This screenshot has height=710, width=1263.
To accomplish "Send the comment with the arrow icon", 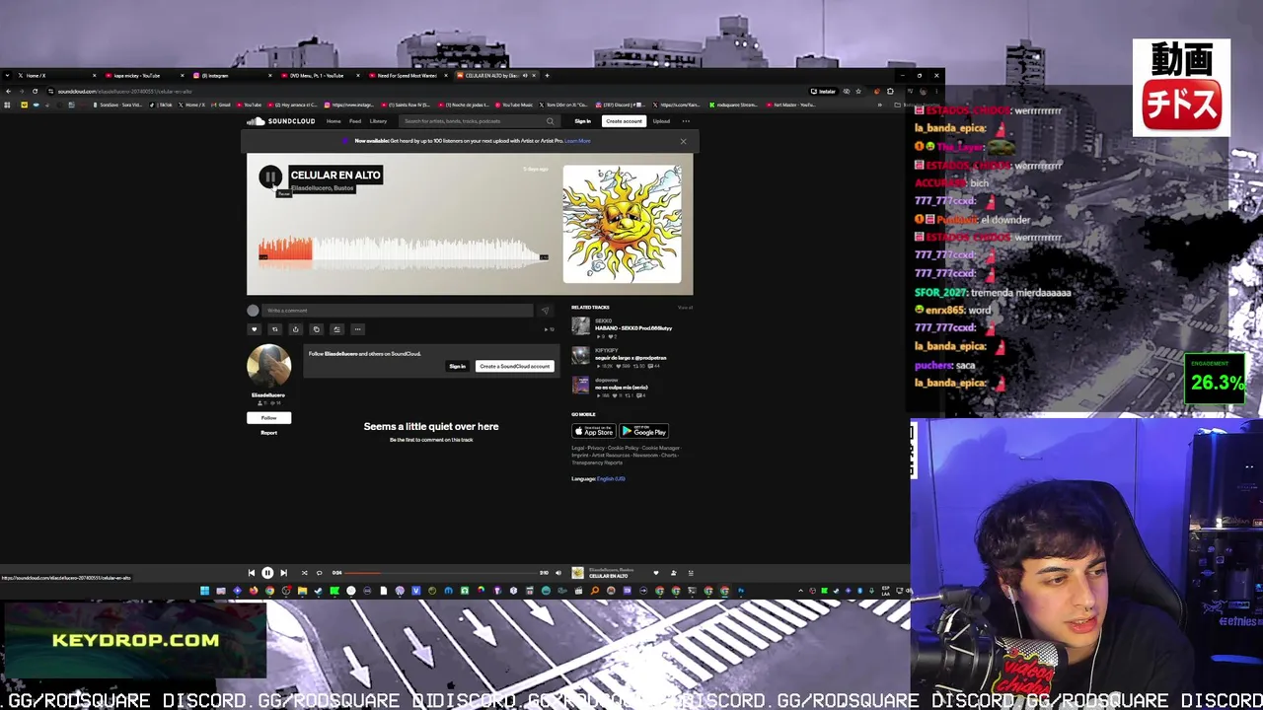I will point(545,311).
